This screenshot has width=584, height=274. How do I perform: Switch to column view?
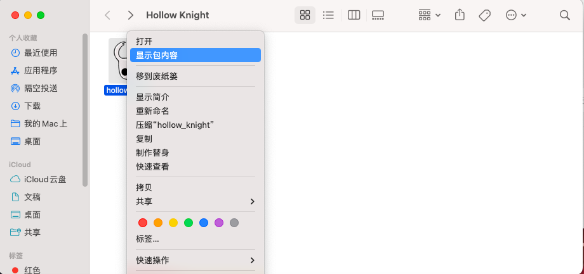354,15
